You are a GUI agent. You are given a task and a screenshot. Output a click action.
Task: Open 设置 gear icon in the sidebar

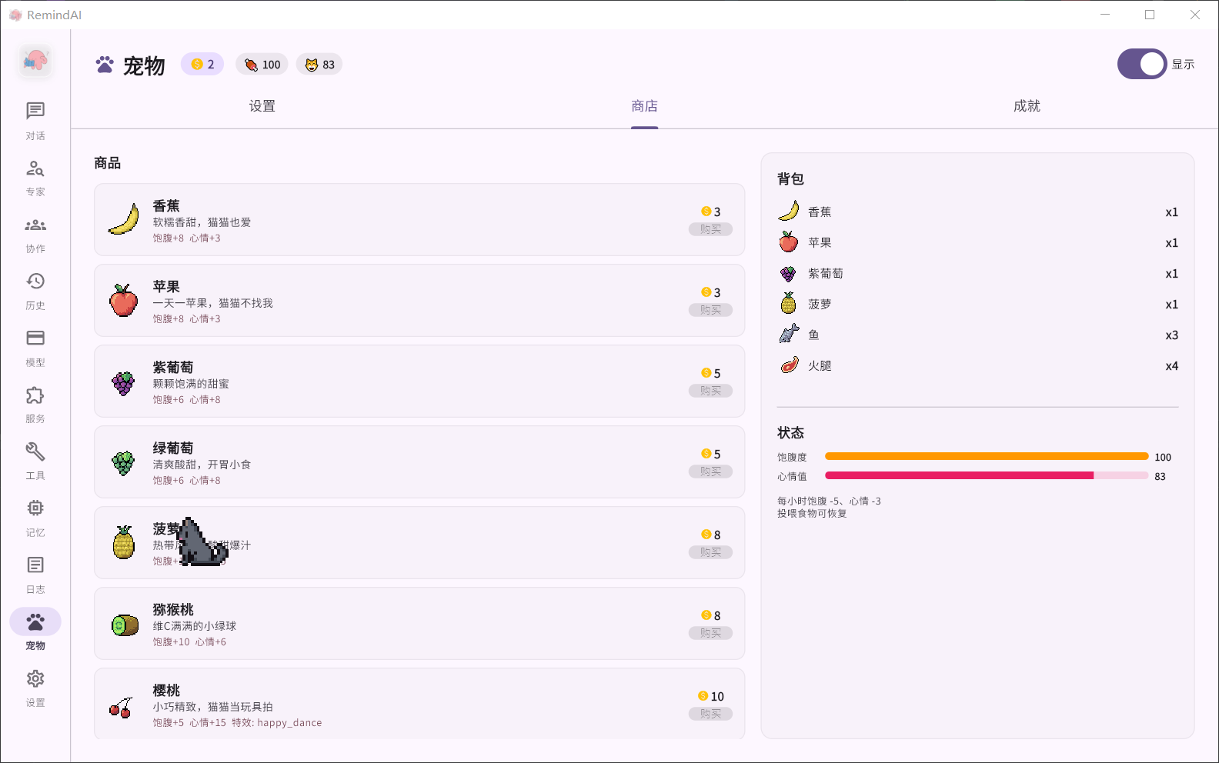tap(35, 679)
